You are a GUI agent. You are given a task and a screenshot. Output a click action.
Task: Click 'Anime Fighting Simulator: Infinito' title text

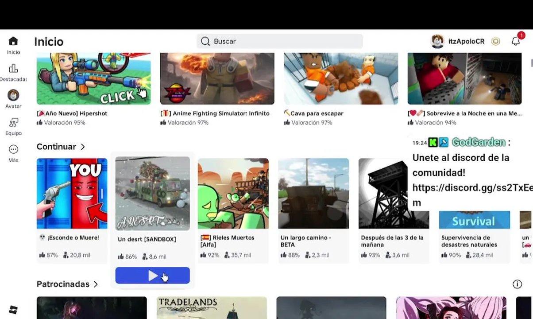click(215, 113)
